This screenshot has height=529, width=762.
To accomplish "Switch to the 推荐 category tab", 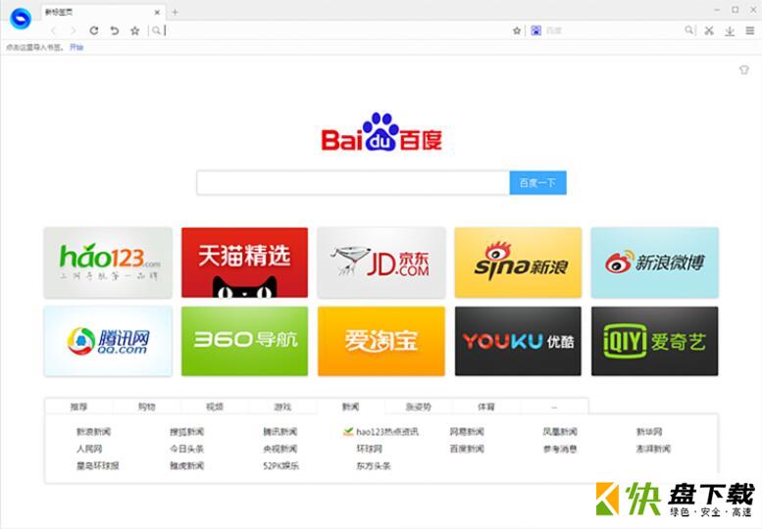I will [x=78, y=407].
